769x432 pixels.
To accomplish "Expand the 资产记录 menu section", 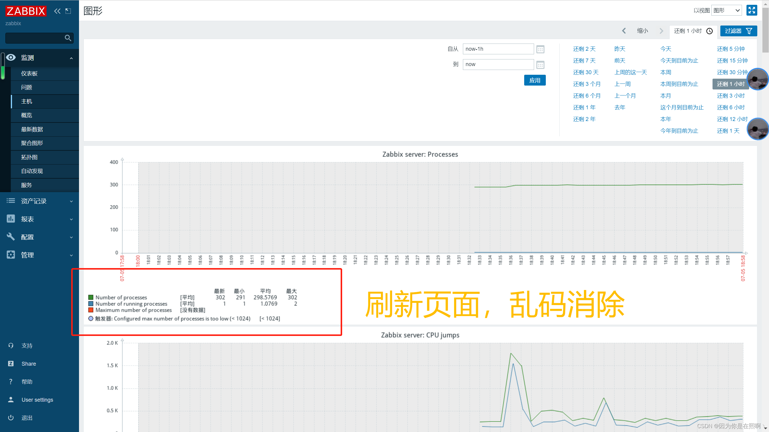I will click(71, 201).
